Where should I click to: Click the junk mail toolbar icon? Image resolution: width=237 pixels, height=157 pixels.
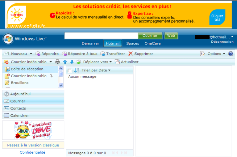pyautogui.click(x=6, y=62)
